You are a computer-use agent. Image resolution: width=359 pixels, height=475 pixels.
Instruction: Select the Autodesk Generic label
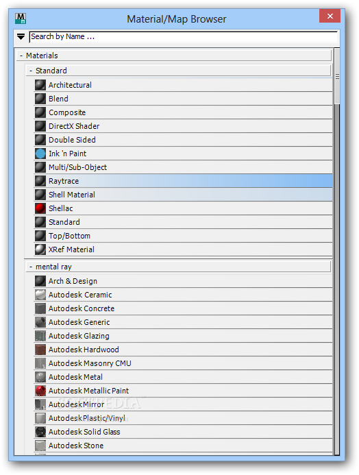click(79, 322)
